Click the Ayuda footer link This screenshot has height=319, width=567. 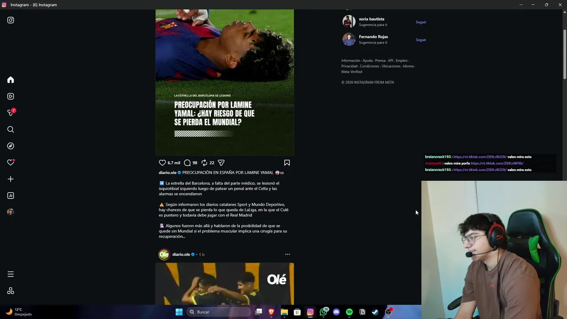pos(368,61)
